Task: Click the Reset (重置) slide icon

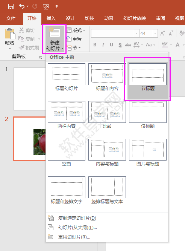Action: click(x=69, y=39)
